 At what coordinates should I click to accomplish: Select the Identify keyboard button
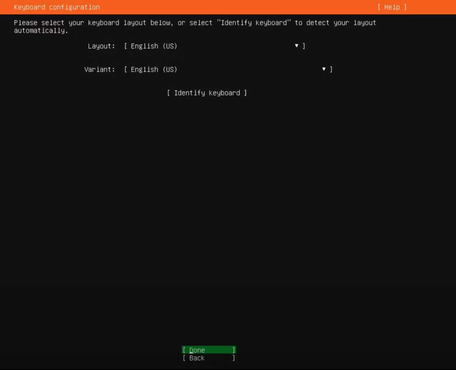pyautogui.click(x=207, y=93)
